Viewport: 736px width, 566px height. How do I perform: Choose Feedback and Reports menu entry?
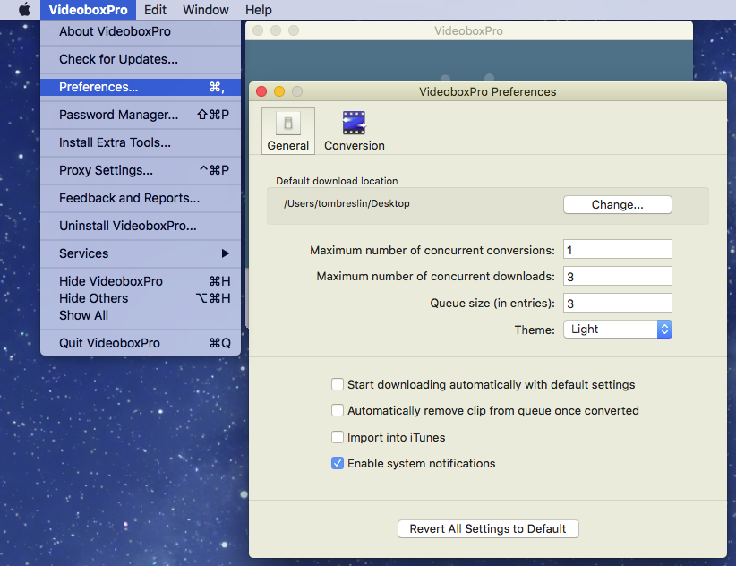point(141,198)
